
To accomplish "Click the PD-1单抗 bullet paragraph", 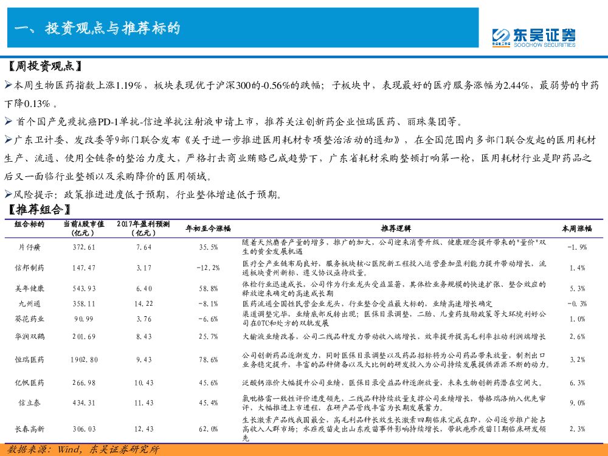I will click(234, 122).
